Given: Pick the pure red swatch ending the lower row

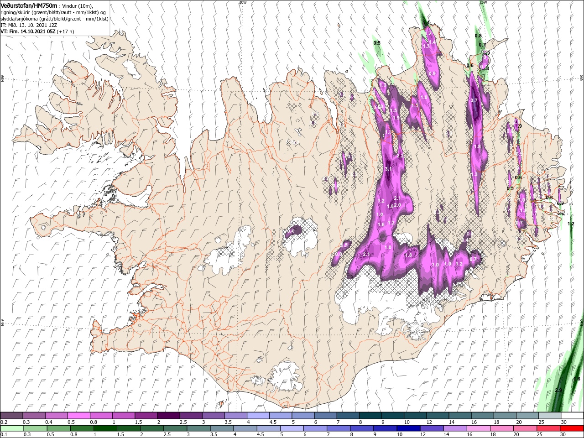Looking at the screenshot, I should 572,428.
